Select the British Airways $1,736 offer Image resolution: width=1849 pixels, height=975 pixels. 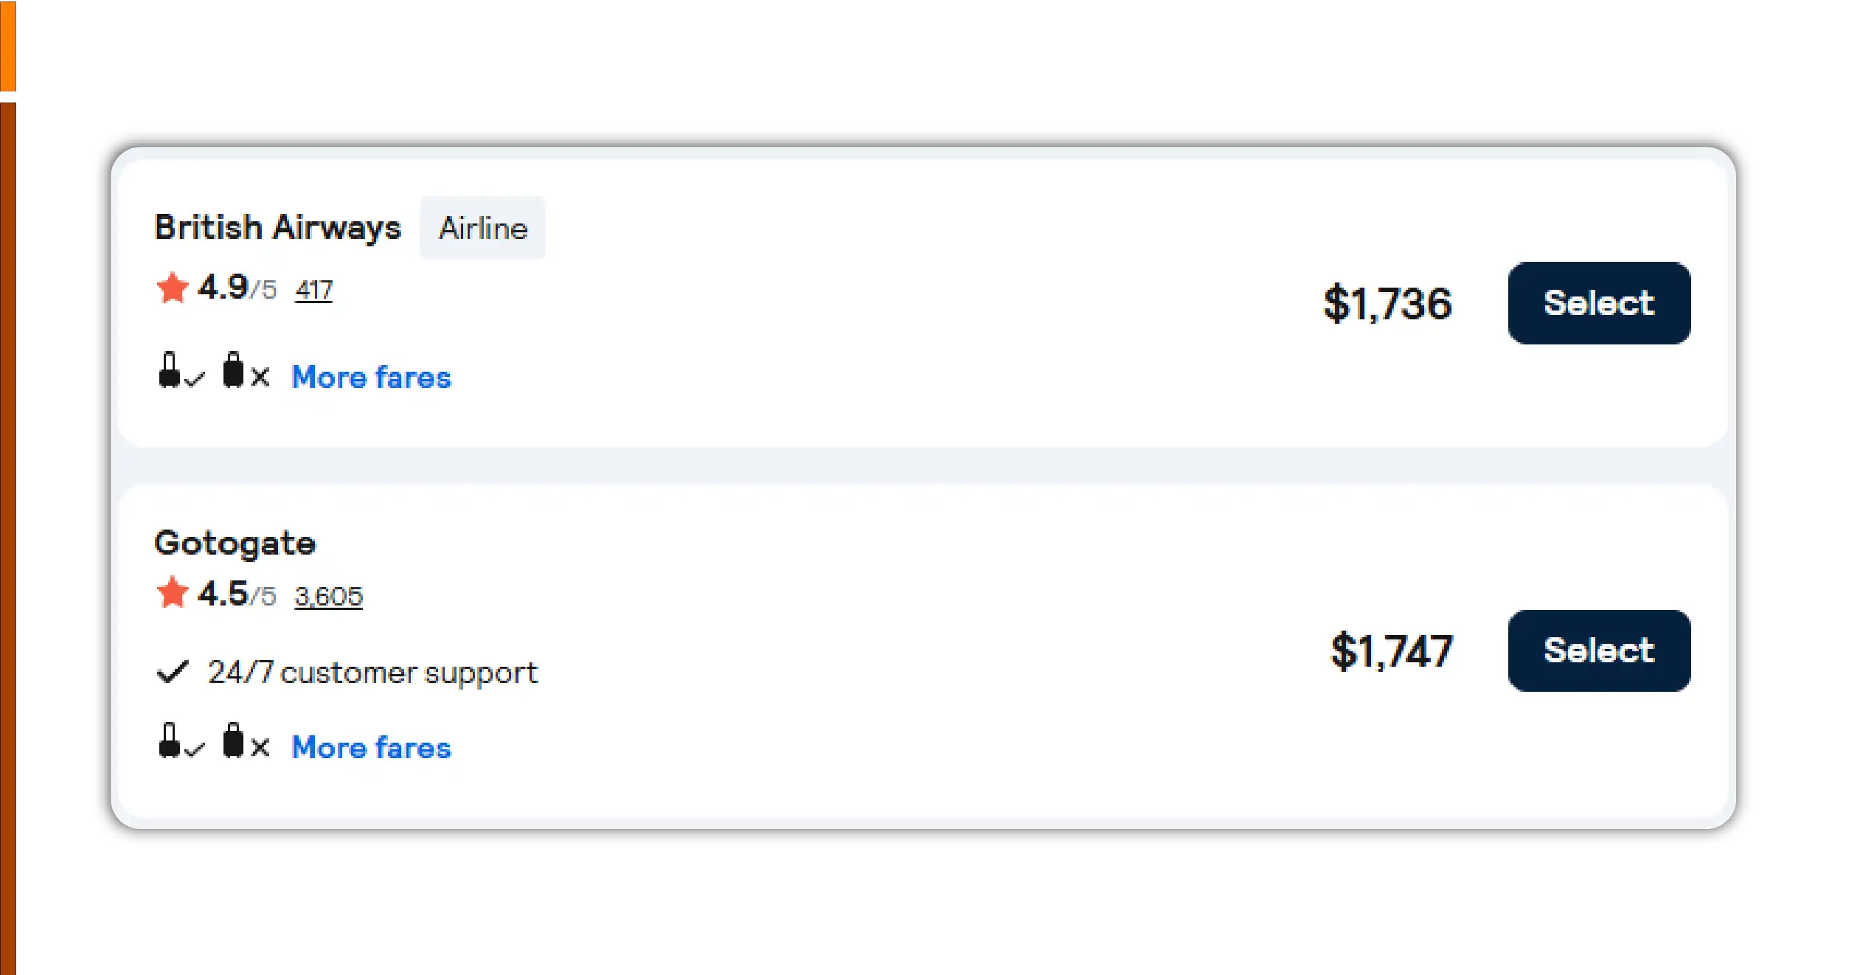click(x=1598, y=303)
